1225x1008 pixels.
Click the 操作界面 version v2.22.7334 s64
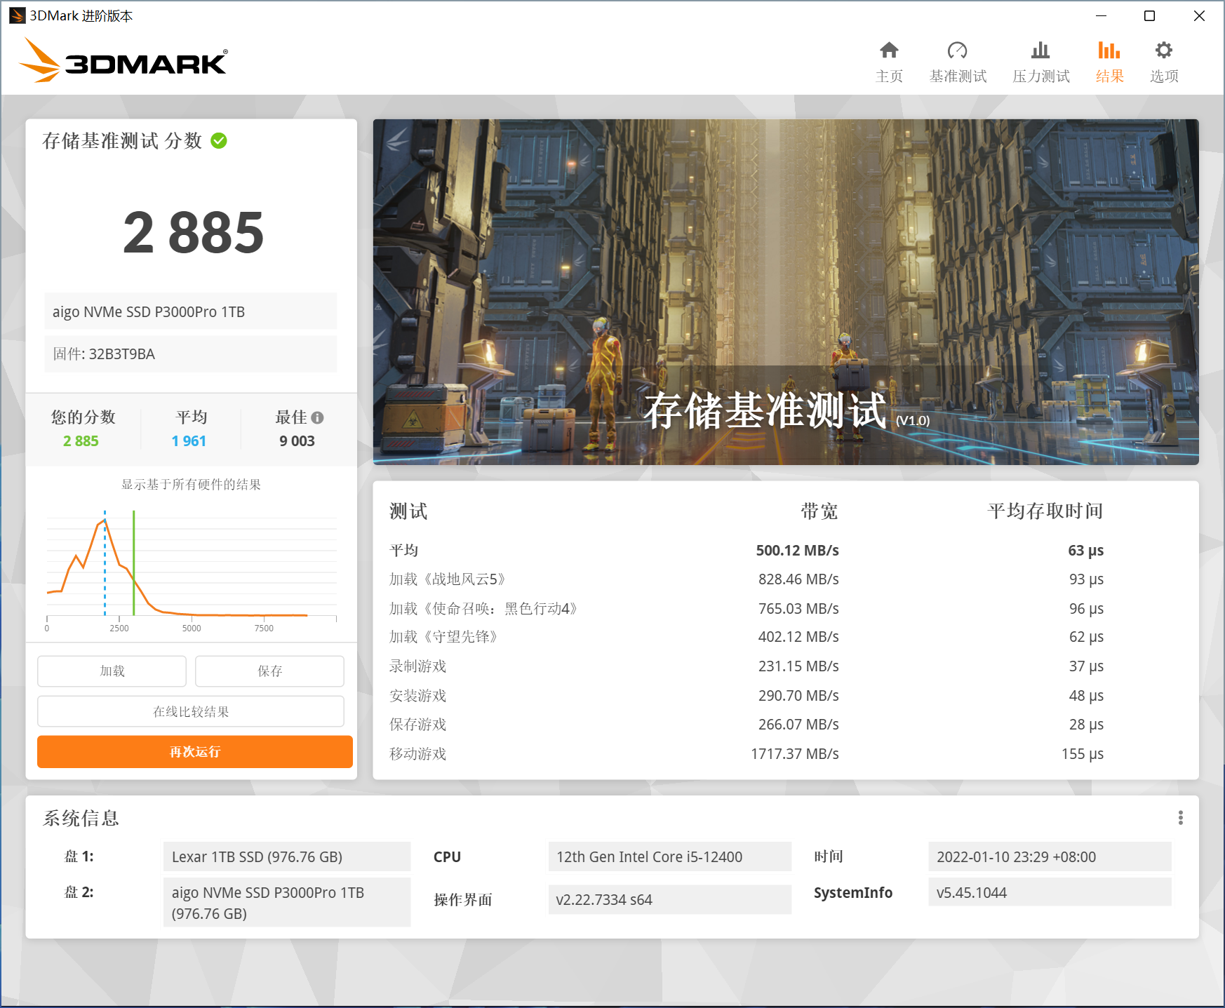(x=670, y=899)
